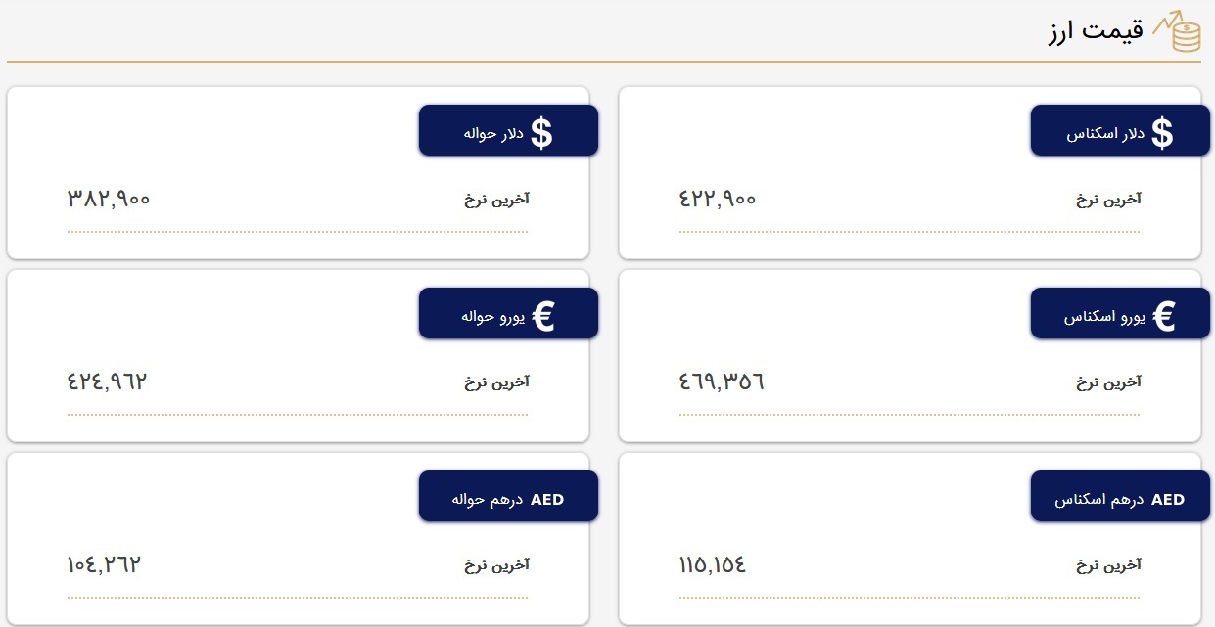This screenshot has width=1215, height=627.
Task: Click the euro havaleh rate 424,962
Action: [x=107, y=381]
